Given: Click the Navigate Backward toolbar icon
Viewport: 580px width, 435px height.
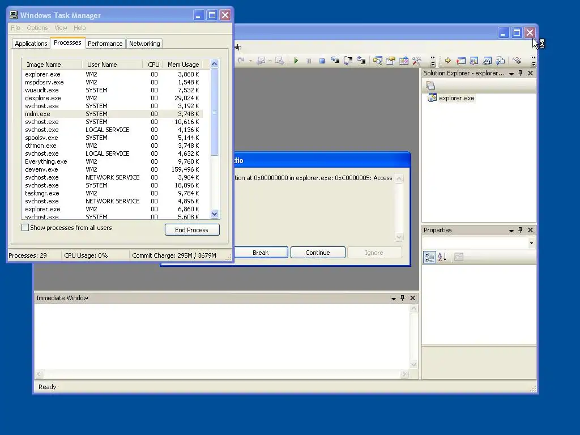Looking at the screenshot, I should point(261,60).
